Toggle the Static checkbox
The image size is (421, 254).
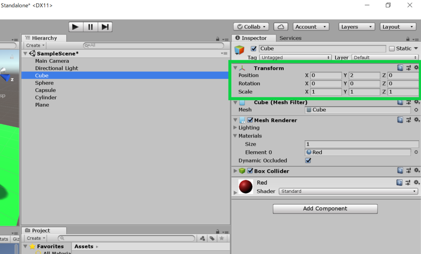click(x=392, y=48)
